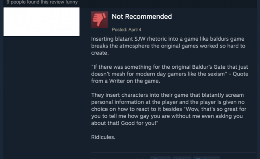Click the line "create." in the first paragraph
260x159 pixels.
100,53
